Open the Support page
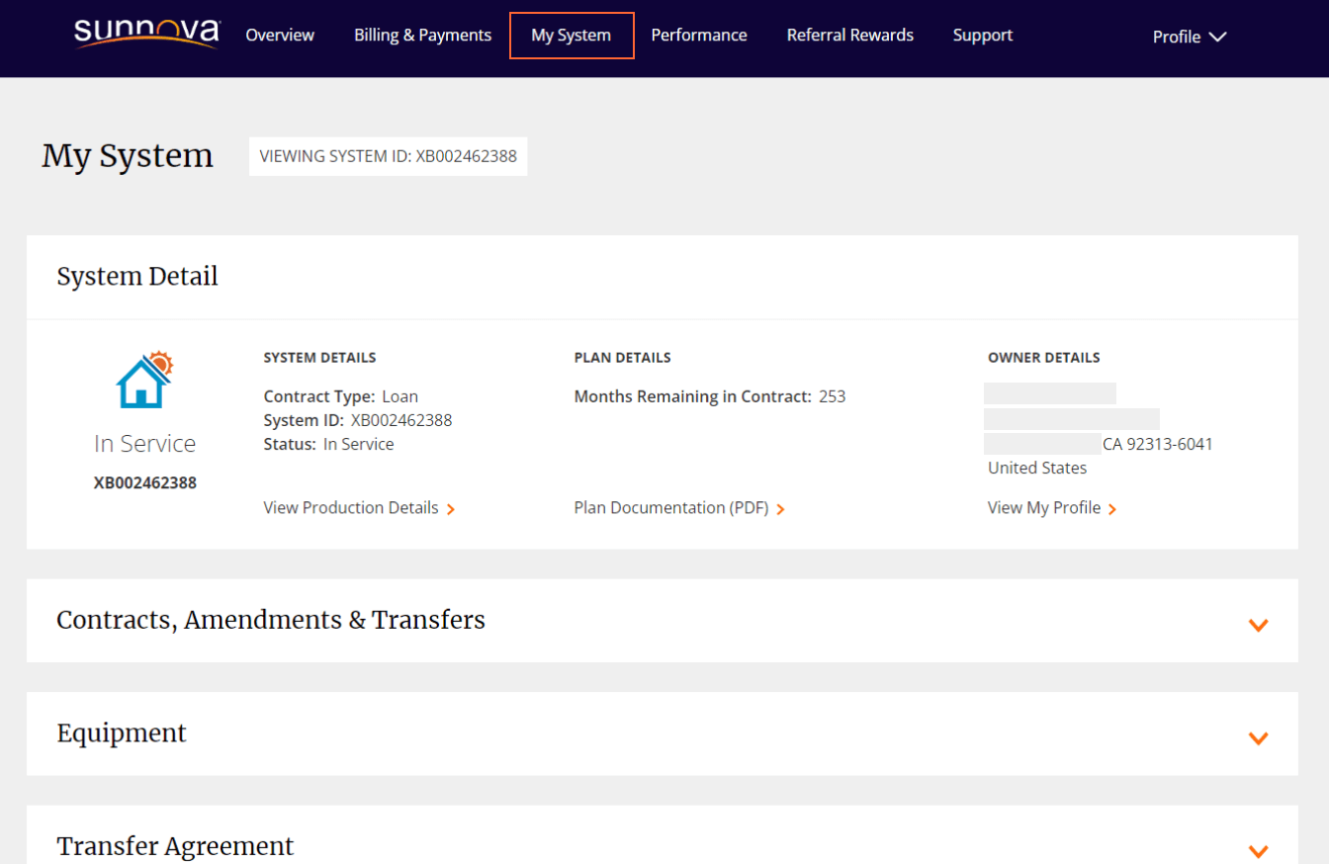 coord(983,36)
